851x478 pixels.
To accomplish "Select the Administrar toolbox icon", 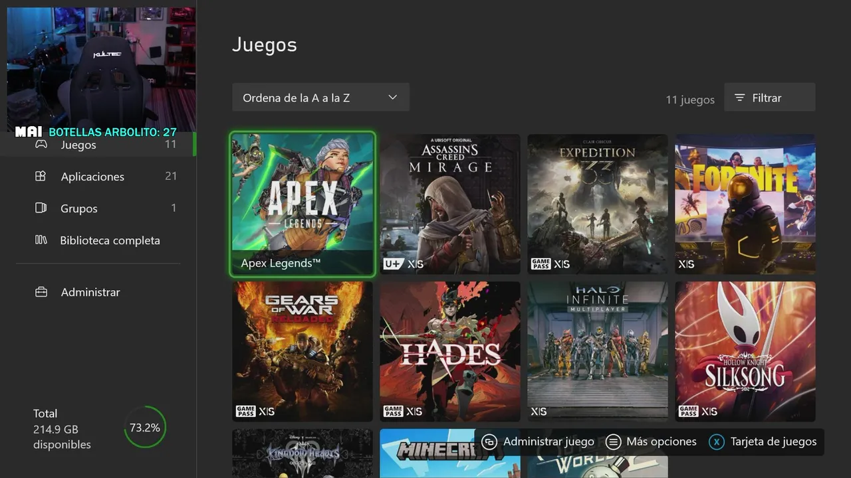I will [x=41, y=291].
